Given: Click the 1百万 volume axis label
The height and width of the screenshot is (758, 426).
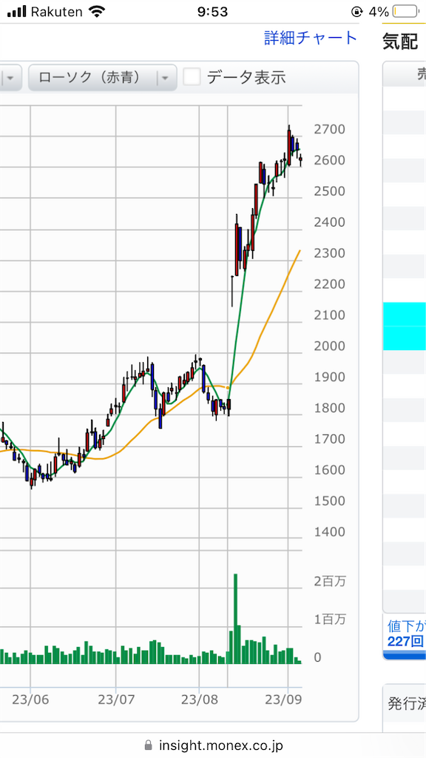Looking at the screenshot, I should tap(330, 620).
